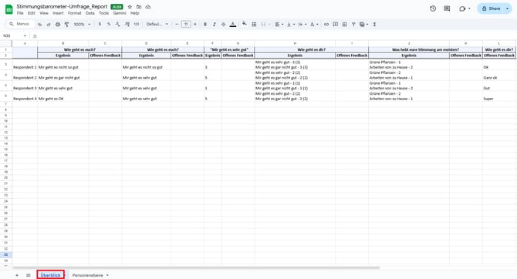Open the text color picker
Image resolution: width=517 pixels, height=279 pixels.
click(x=233, y=25)
